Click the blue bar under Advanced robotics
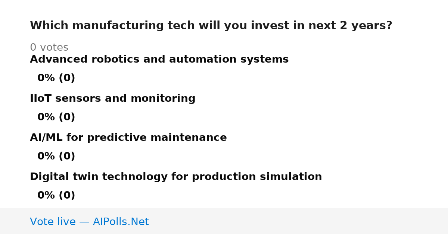Image resolution: width=448 pixels, height=234 pixels. click(30, 78)
